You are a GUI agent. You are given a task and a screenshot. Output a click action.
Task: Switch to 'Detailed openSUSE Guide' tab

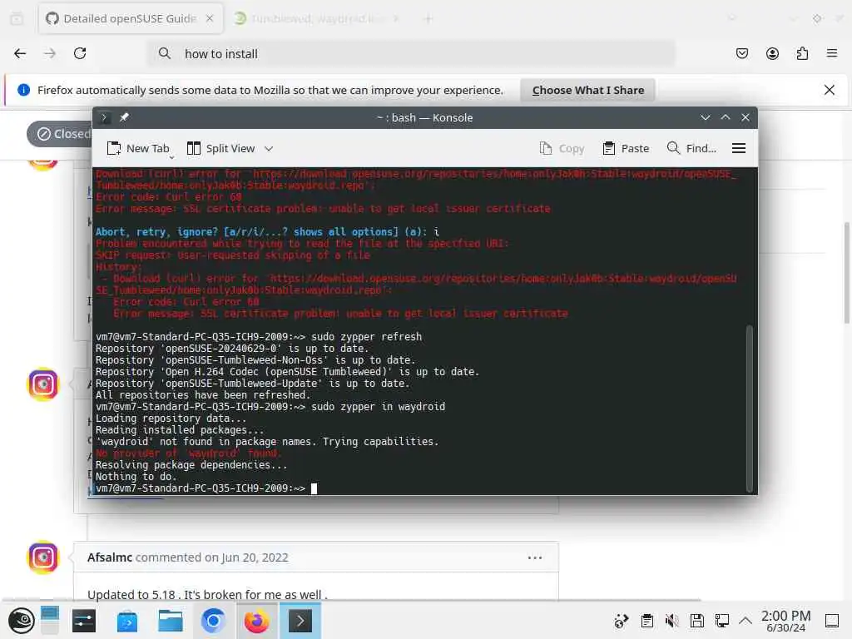(131, 18)
